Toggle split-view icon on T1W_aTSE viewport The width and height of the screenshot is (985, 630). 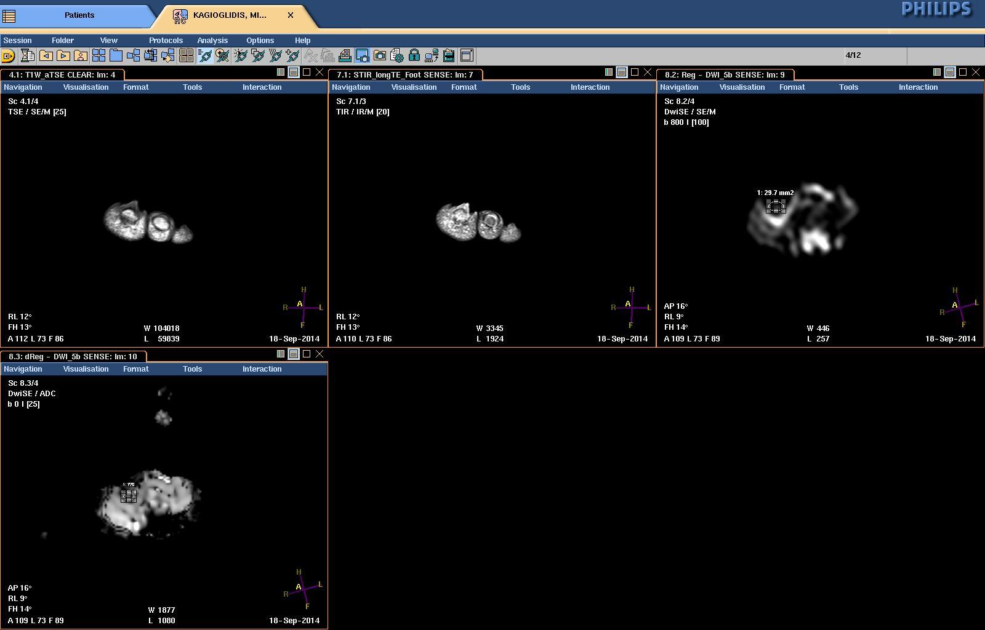(281, 72)
